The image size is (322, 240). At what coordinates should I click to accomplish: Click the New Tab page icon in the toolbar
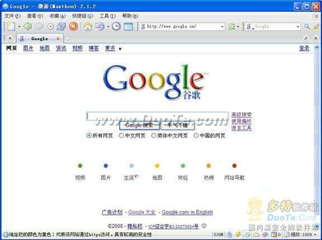11,26
